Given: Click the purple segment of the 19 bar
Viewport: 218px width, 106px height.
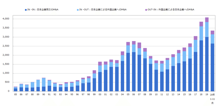Looking at the screenshot, I should (x=207, y=20).
